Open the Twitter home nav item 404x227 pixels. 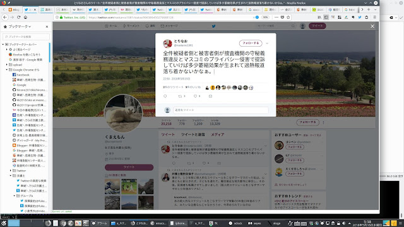pos(111,26)
